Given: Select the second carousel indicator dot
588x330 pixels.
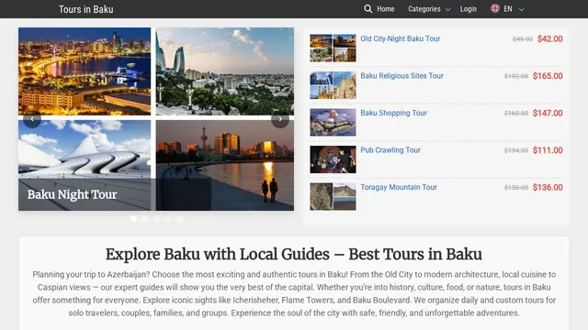Looking at the screenshot, I should click(x=145, y=219).
